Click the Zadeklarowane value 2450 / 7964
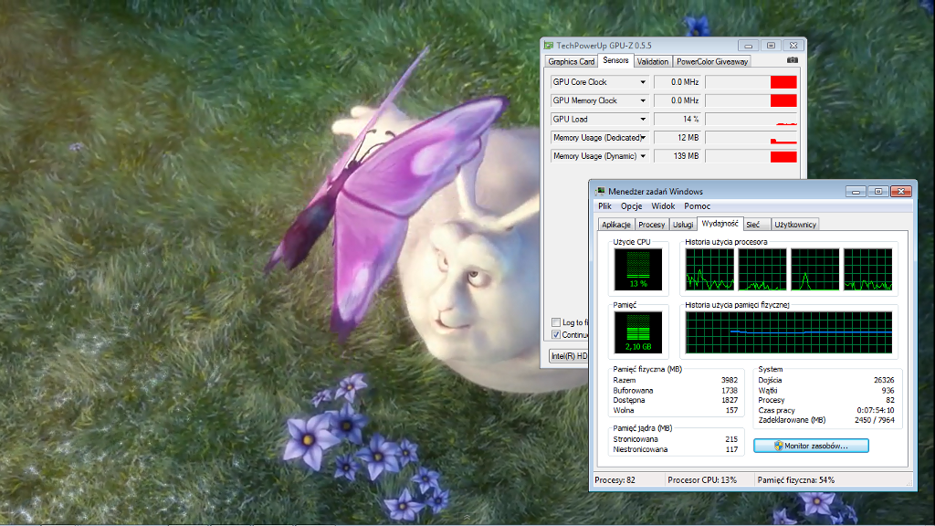This screenshot has height=526, width=935. coord(874,420)
